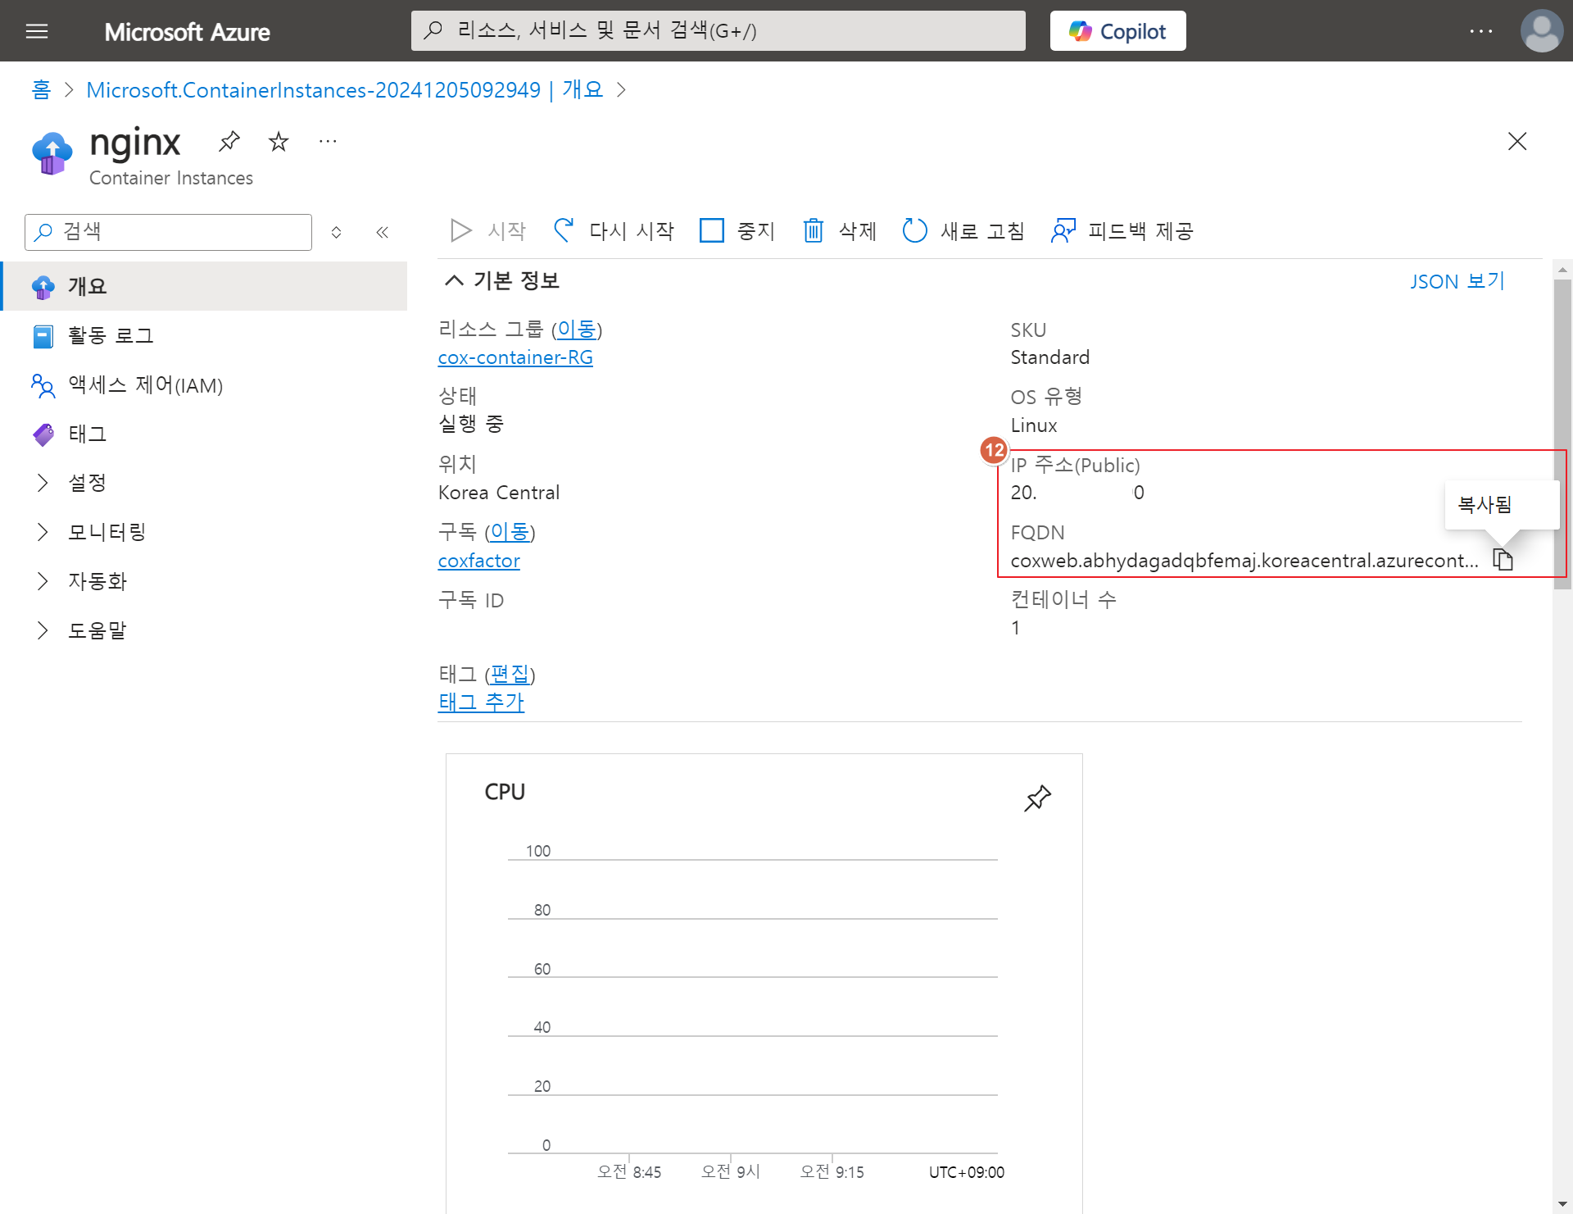The width and height of the screenshot is (1573, 1214).
Task: Copy the FQDN to clipboard
Action: (1503, 560)
